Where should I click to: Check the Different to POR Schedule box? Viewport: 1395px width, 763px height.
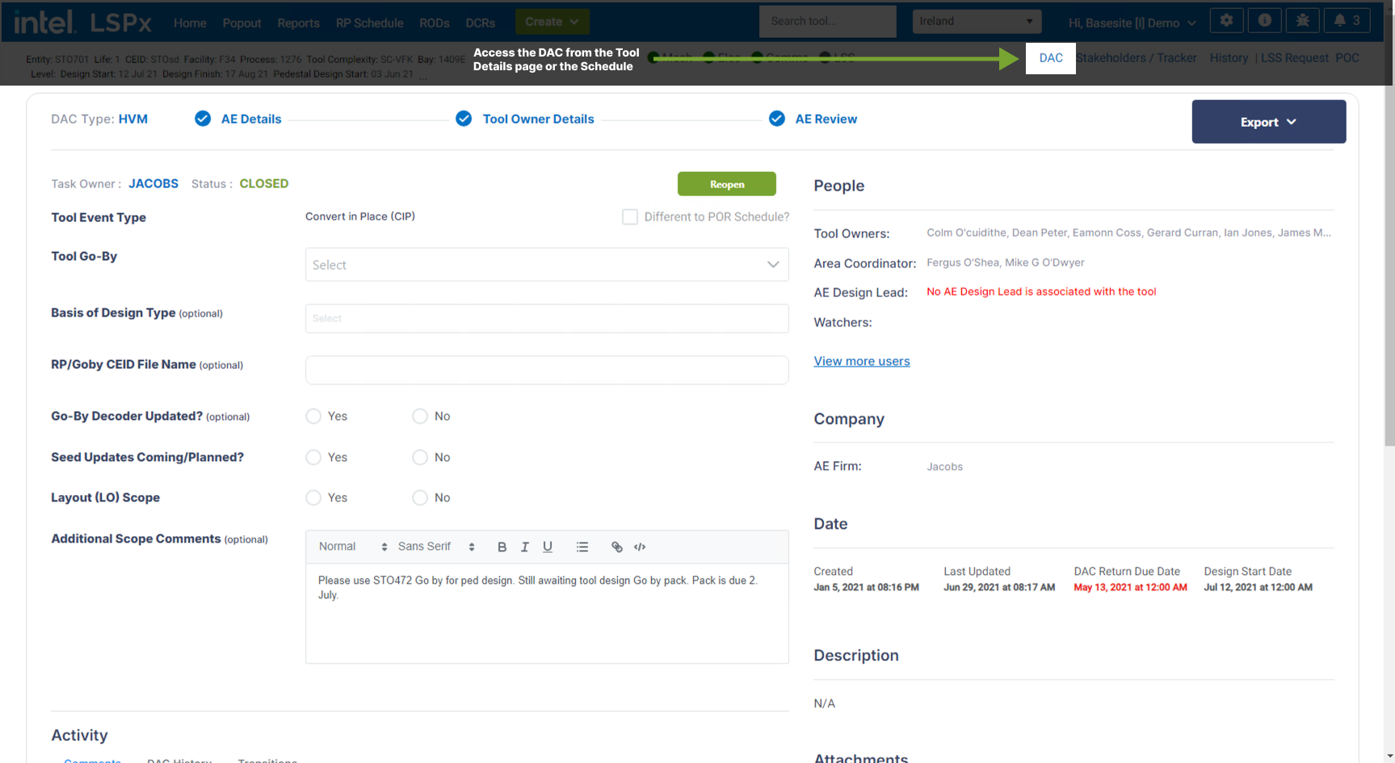630,217
